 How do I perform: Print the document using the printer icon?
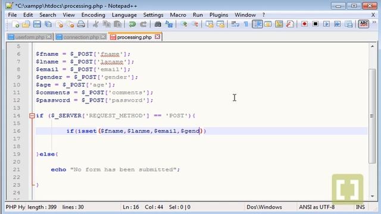coord(81,24)
